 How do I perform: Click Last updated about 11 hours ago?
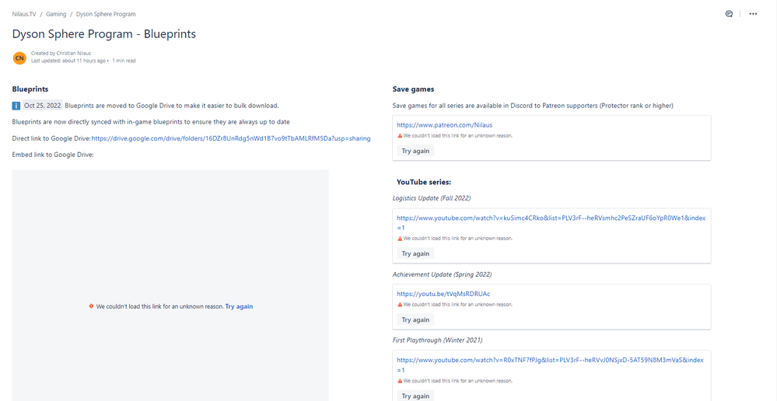tap(68, 61)
